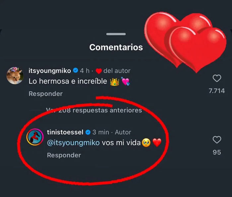Click tinistoessel's verified badge
232x197 pixels.
88,132
